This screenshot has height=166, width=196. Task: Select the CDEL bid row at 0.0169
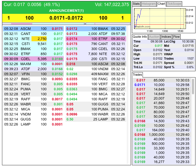point(33,59)
